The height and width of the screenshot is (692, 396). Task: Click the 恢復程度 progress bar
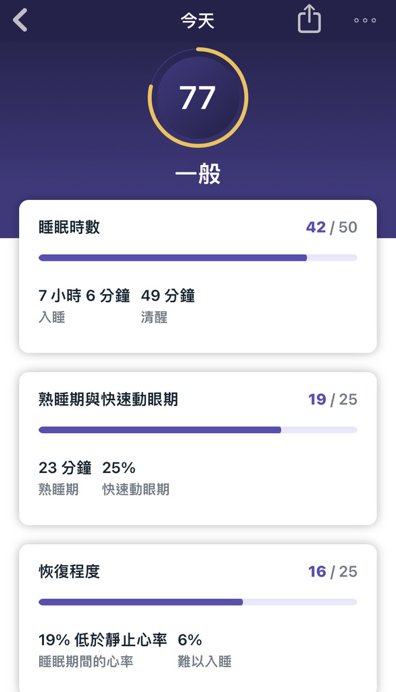pos(198,602)
